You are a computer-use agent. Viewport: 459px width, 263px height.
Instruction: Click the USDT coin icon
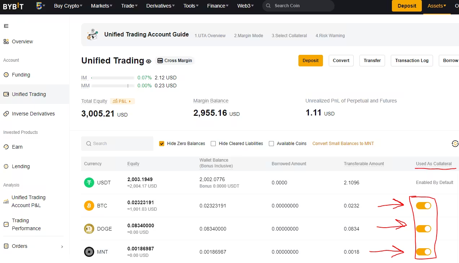point(89,183)
